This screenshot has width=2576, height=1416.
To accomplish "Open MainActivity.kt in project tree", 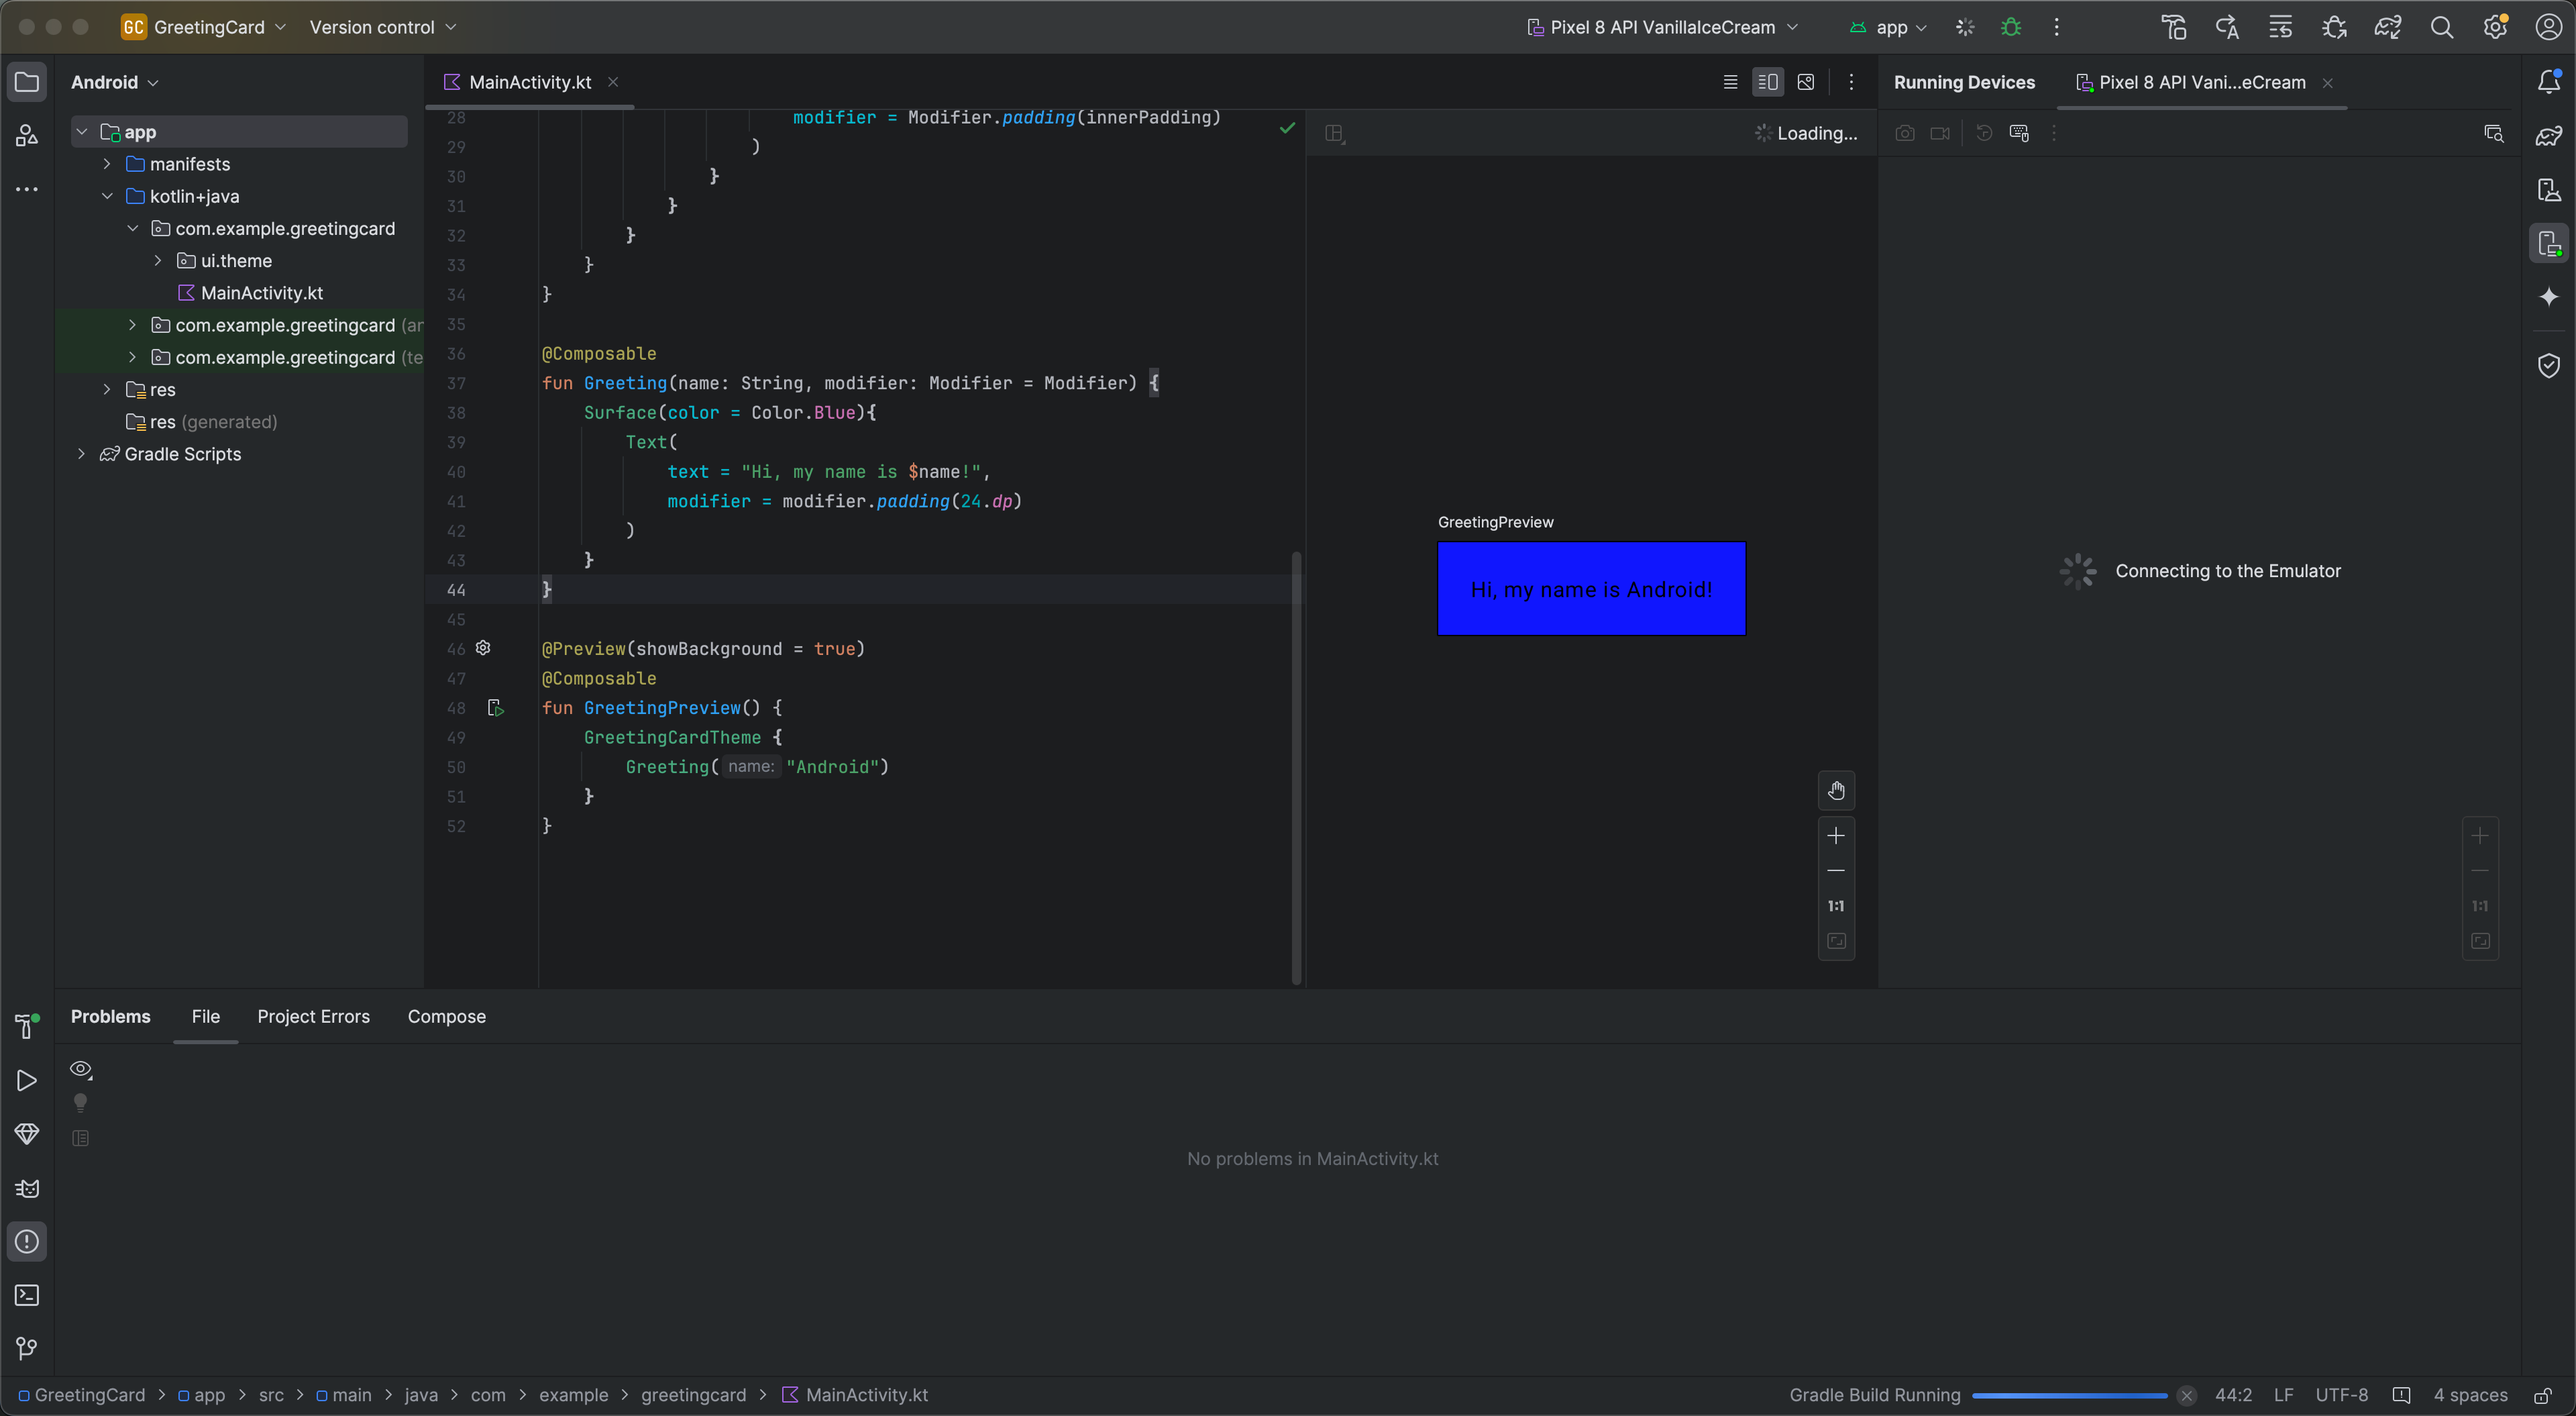I will point(261,293).
